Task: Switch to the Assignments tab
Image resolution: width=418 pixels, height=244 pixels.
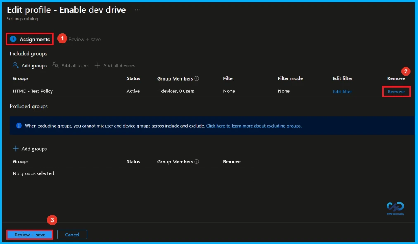Action: [30, 39]
